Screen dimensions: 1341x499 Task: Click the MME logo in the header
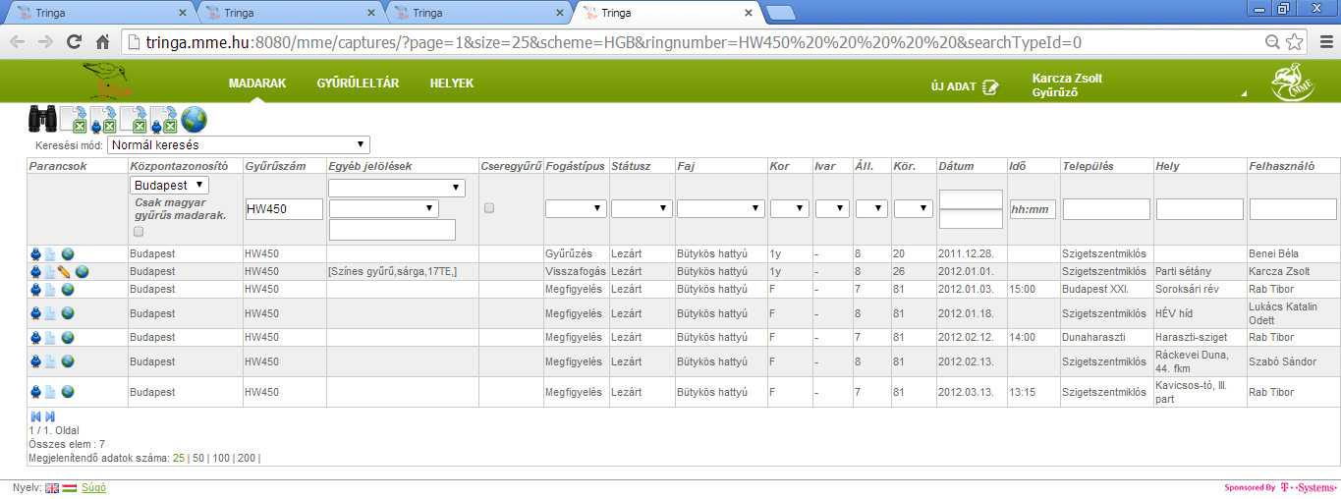[1291, 82]
